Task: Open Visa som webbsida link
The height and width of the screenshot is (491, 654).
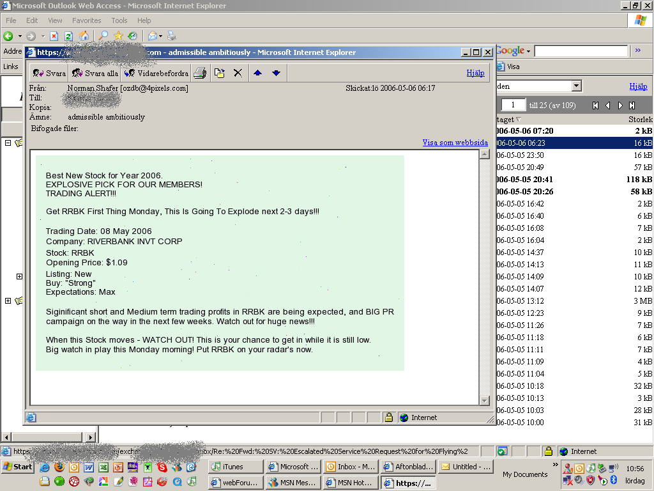Action: [455, 143]
